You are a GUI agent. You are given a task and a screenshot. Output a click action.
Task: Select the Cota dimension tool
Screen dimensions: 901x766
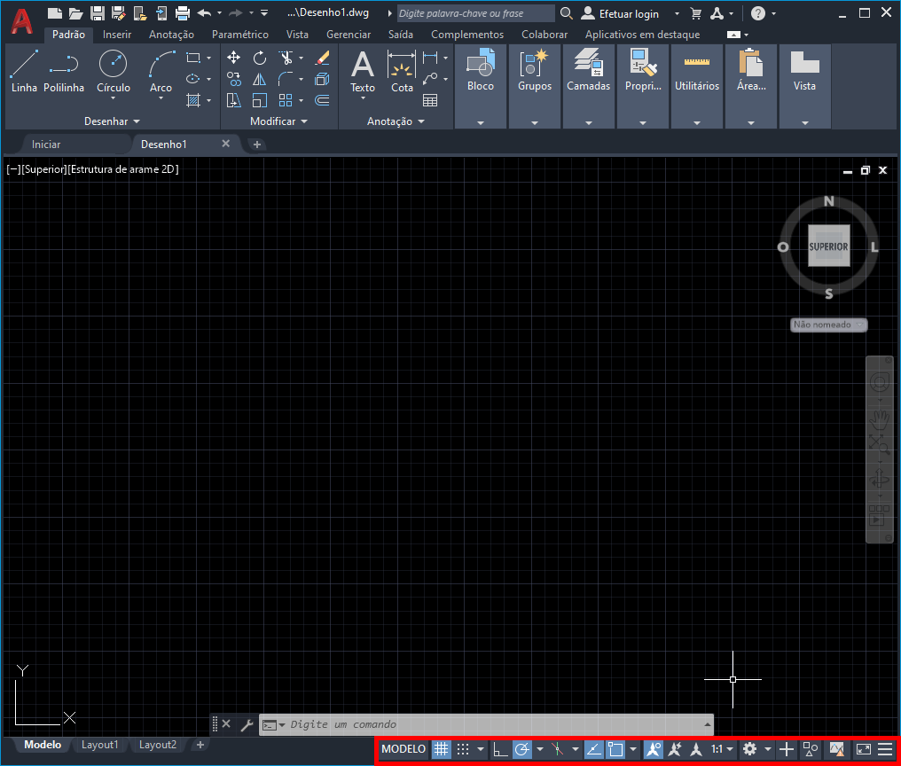point(402,71)
